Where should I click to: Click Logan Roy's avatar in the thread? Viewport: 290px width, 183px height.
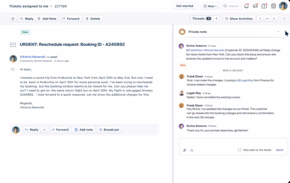click(181, 93)
